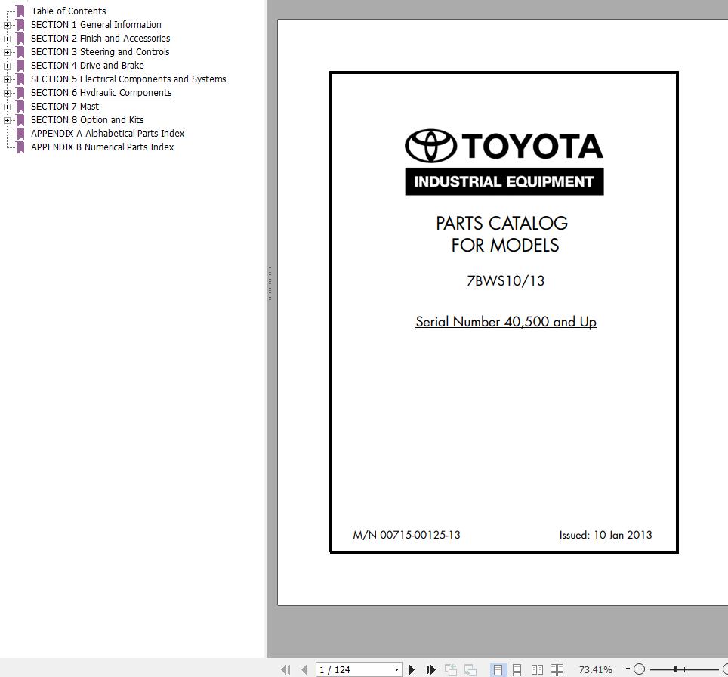Click the previous view icon
This screenshot has width=728, height=677.
point(450,669)
